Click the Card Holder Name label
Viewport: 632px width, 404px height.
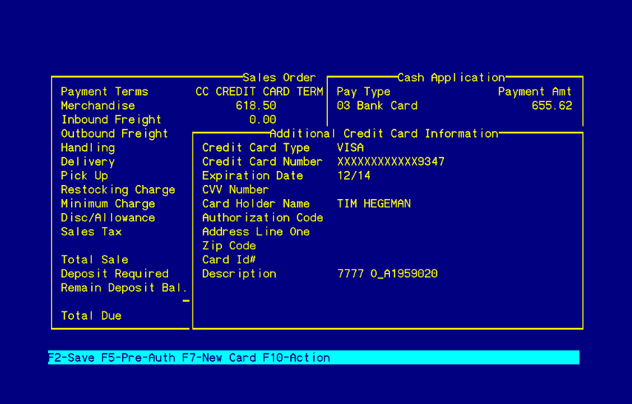point(256,203)
